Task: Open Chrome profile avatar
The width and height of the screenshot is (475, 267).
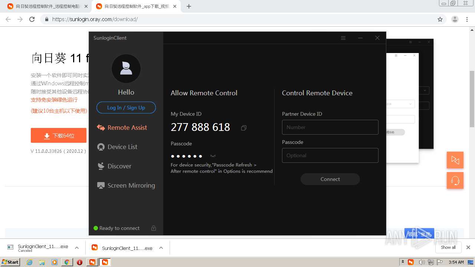Action: (x=455, y=19)
